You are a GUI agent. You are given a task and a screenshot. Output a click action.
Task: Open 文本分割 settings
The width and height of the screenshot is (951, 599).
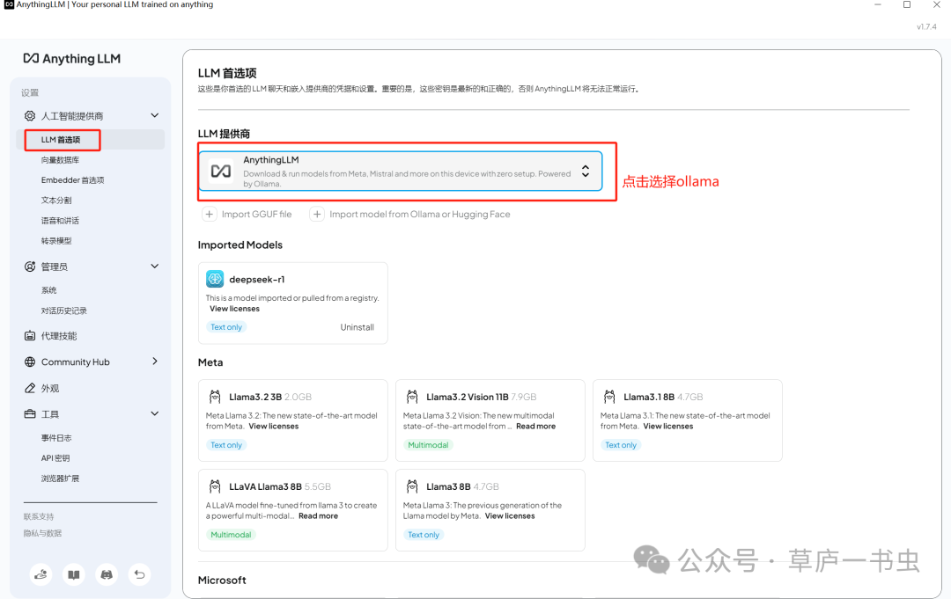pos(56,201)
